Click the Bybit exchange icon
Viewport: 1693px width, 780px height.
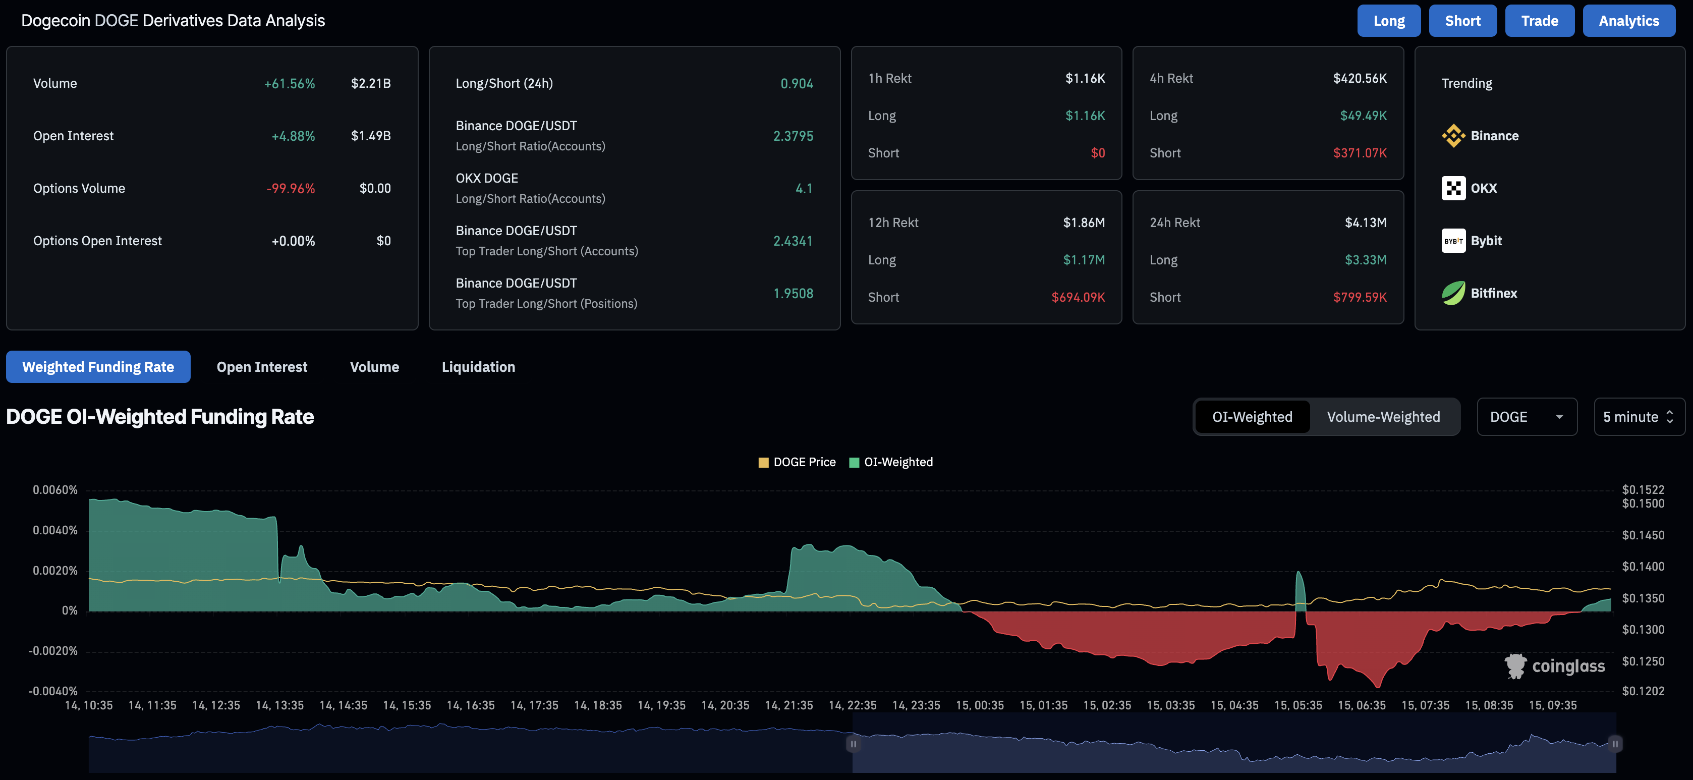1453,241
